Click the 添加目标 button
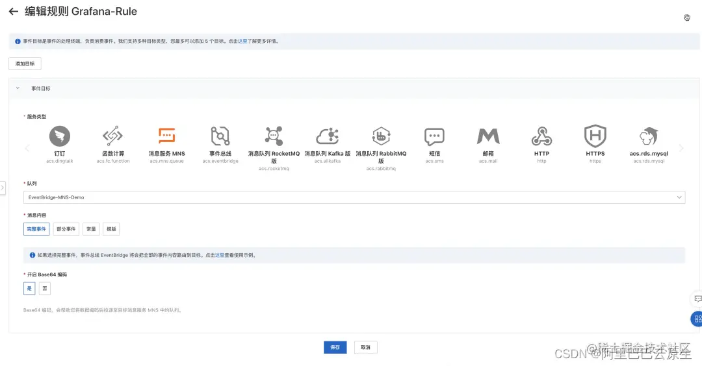 point(25,64)
